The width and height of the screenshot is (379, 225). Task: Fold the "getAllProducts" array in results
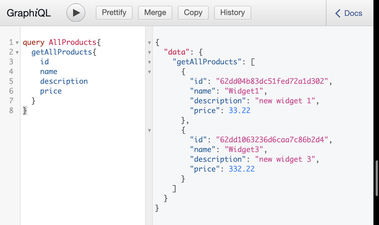[x=149, y=62]
